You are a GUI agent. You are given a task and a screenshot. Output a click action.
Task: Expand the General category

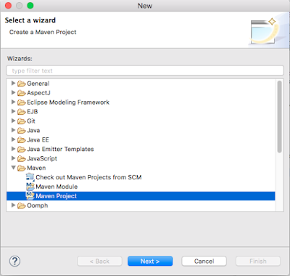tap(13, 84)
